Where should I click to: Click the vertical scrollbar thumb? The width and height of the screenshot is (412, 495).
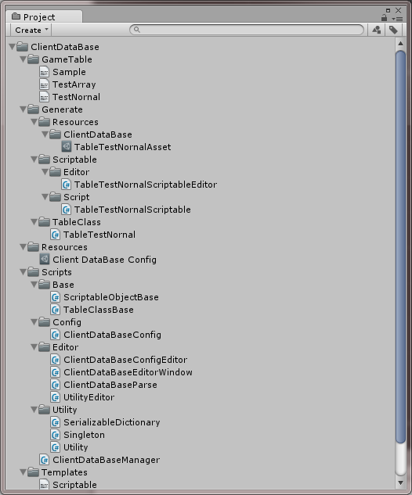400,247
